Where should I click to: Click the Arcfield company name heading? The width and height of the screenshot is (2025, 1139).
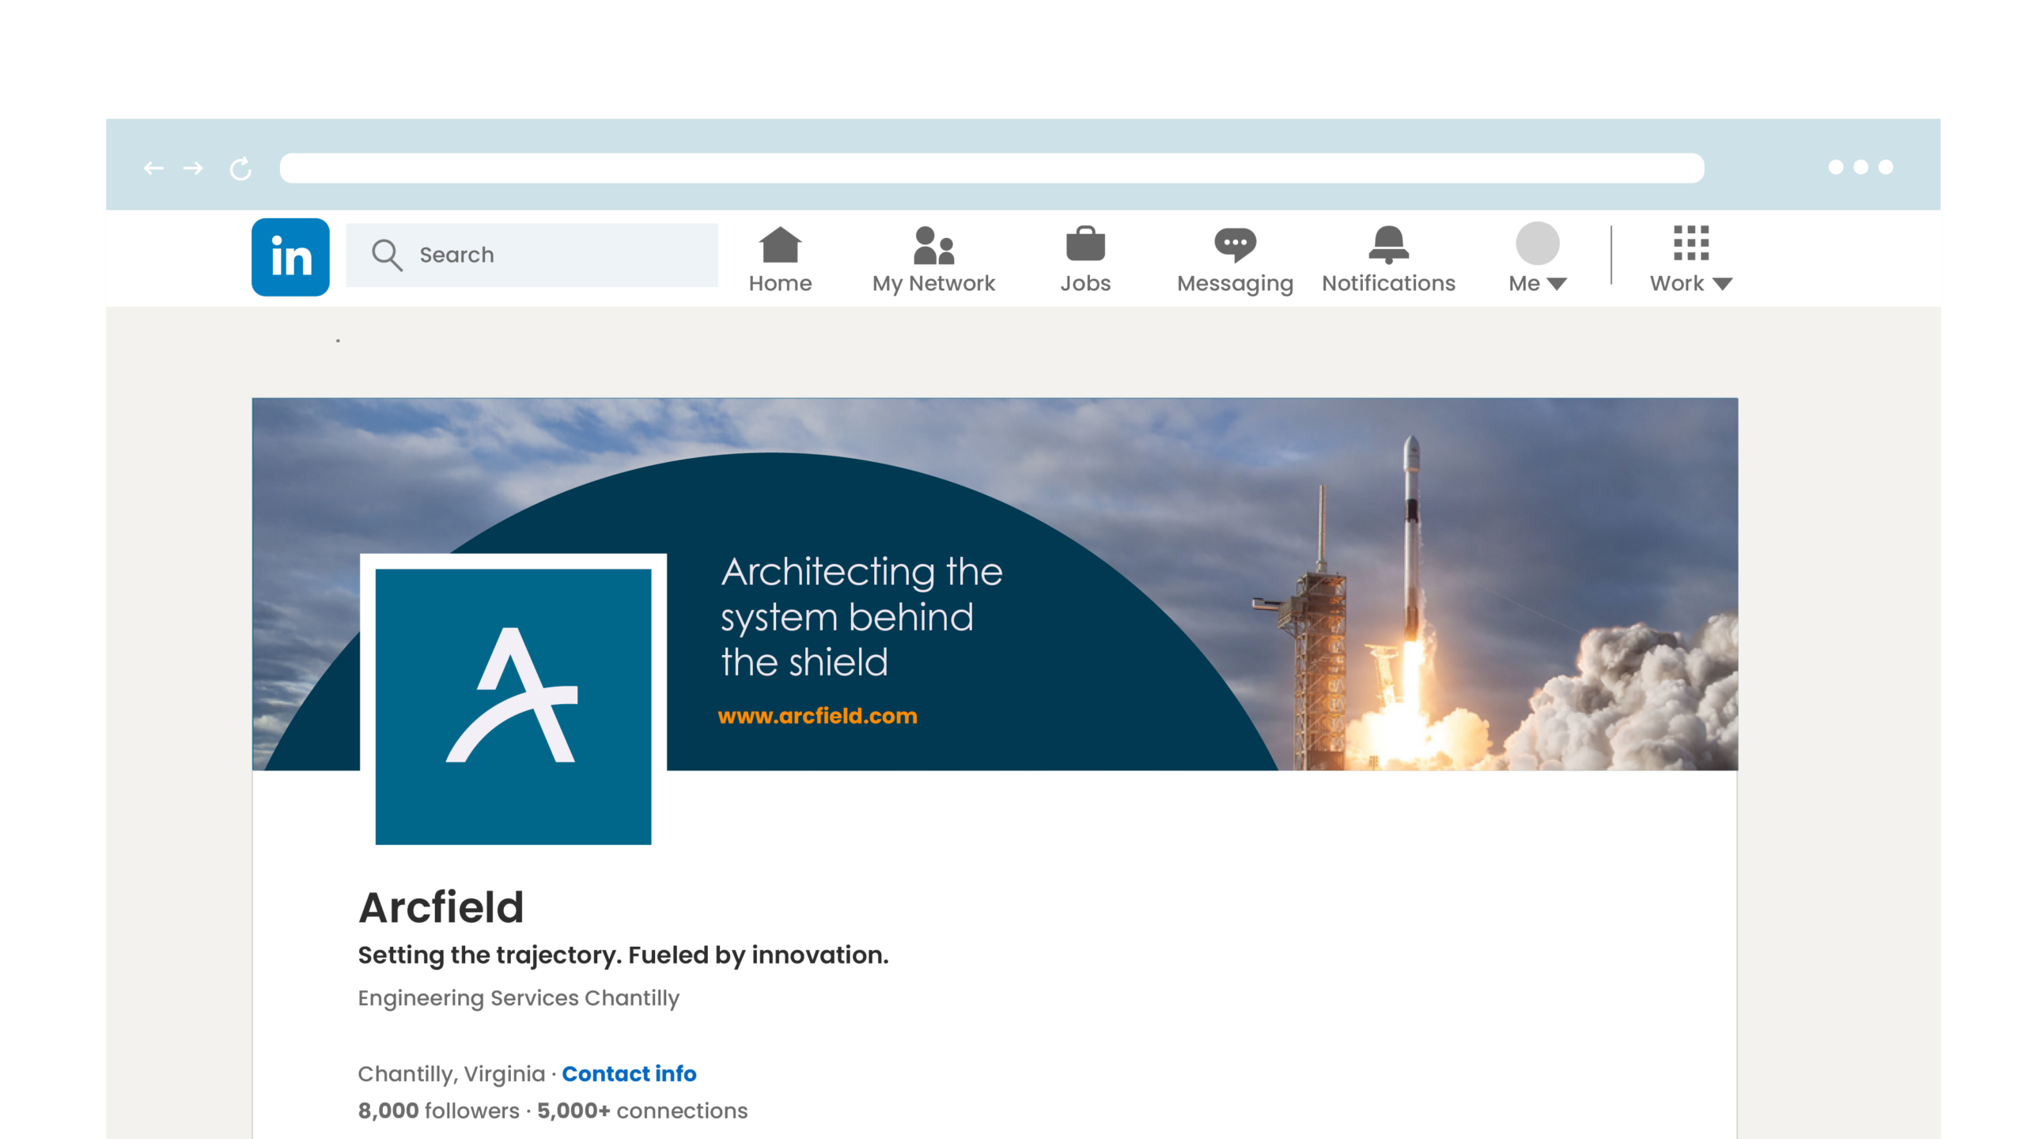pyautogui.click(x=441, y=907)
